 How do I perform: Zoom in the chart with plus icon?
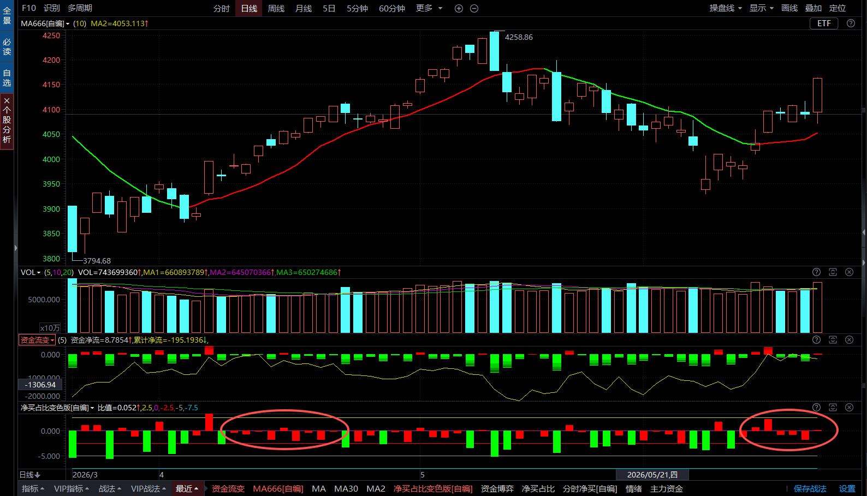pos(459,8)
